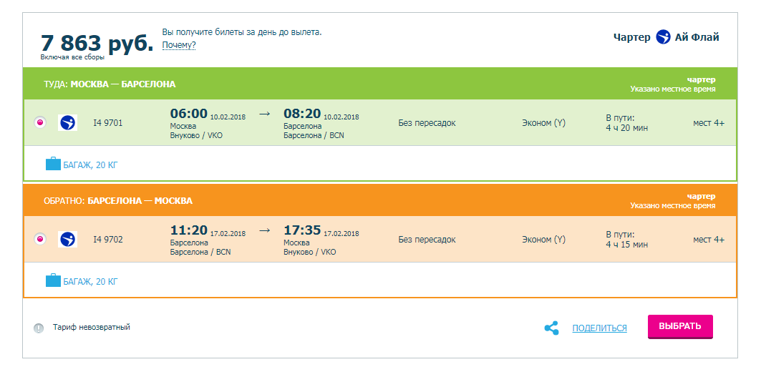Click the Тариф невозвратный text
Screen dimensions: 761x372
[91, 328]
